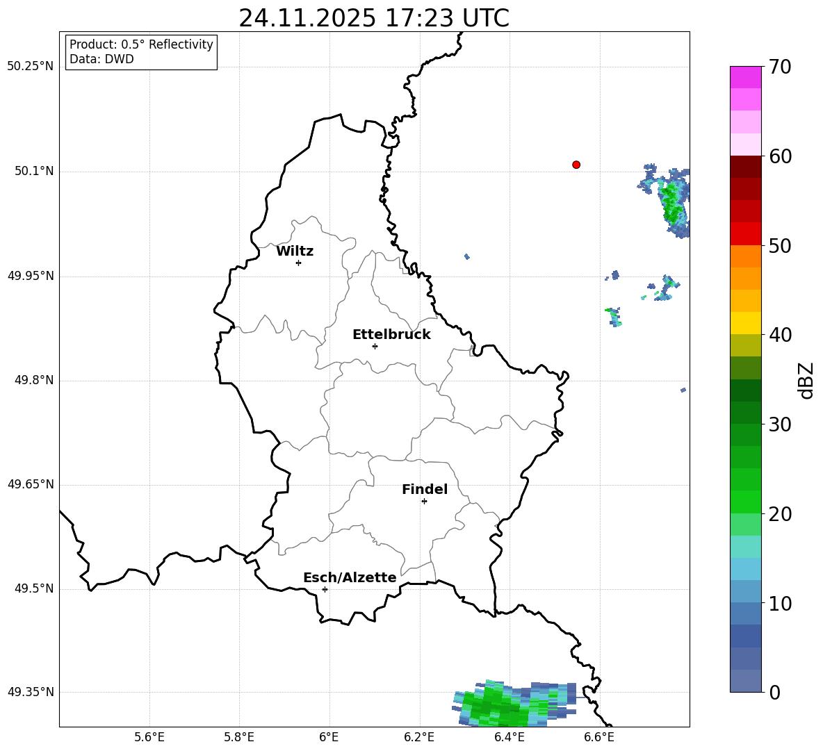Viewport: 823px width, 751px height.
Task: Click the Product: 0.5° Reflectivity text
Action: pos(141,44)
